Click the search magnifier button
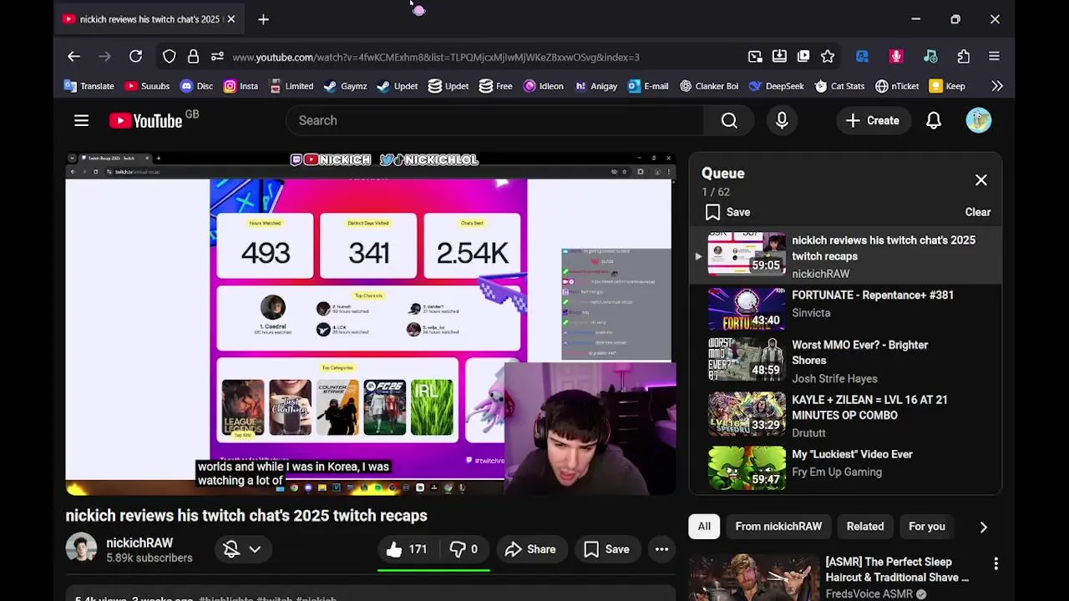 click(x=729, y=120)
